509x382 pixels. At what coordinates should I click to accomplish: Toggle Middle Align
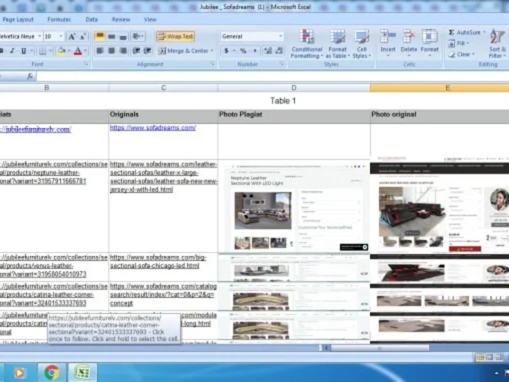tap(111, 36)
